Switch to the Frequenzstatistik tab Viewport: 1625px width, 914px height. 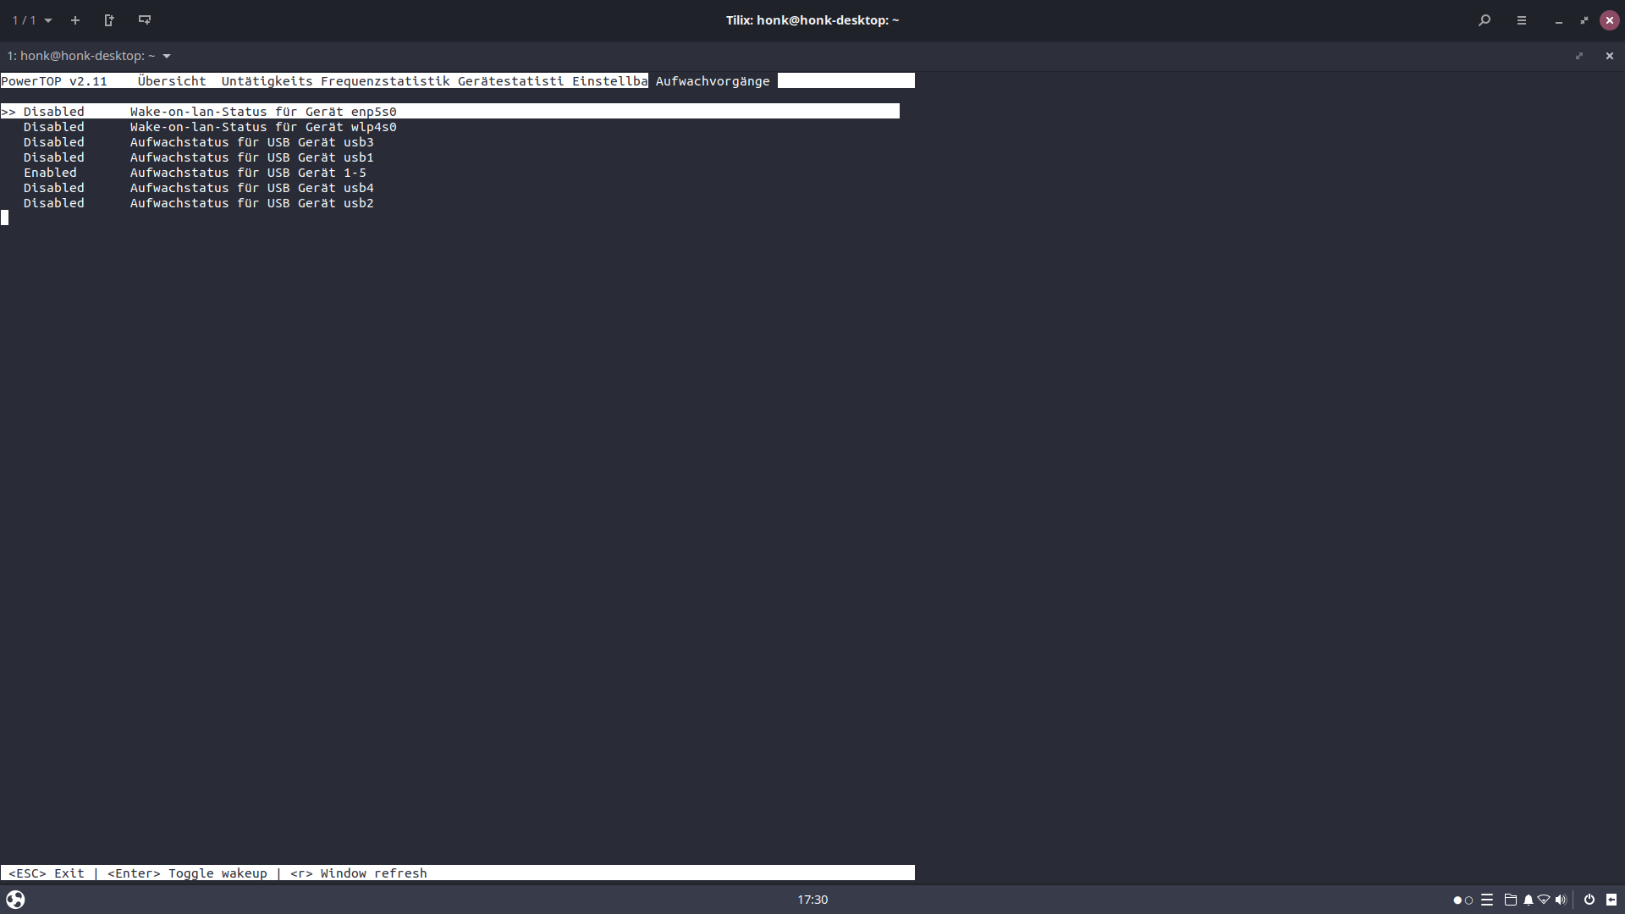point(385,81)
